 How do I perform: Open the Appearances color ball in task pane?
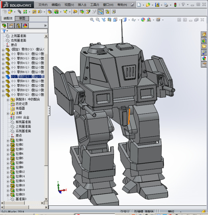click(x=204, y=58)
